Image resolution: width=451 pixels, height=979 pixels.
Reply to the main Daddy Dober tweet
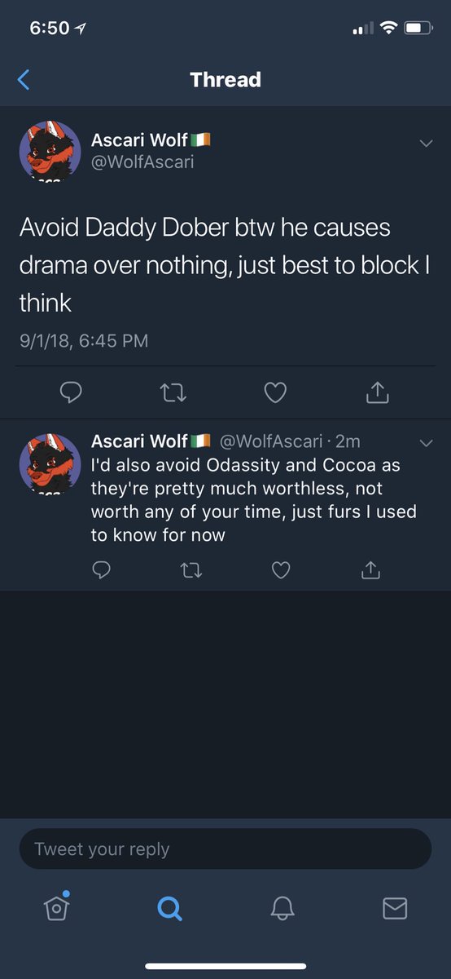tap(72, 393)
